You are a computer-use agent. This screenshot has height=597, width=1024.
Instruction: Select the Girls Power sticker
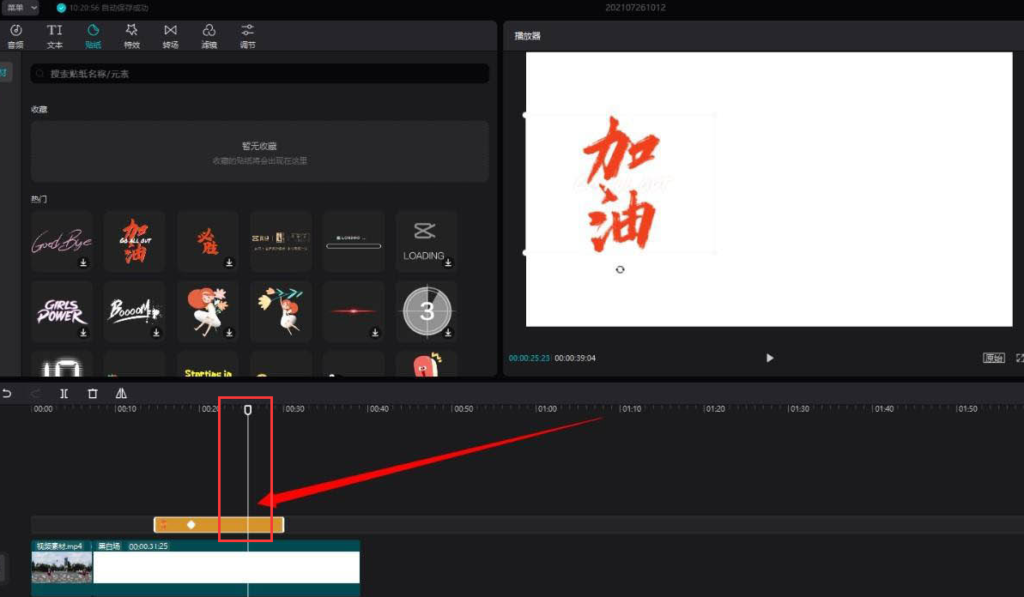[62, 311]
